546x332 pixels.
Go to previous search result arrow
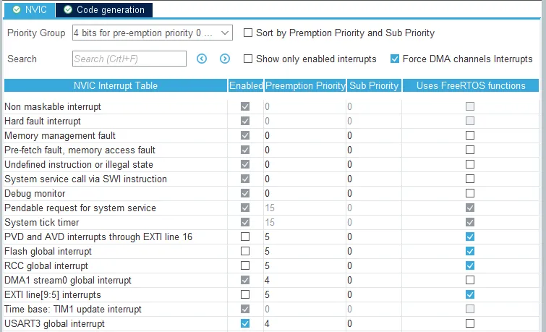coord(202,59)
